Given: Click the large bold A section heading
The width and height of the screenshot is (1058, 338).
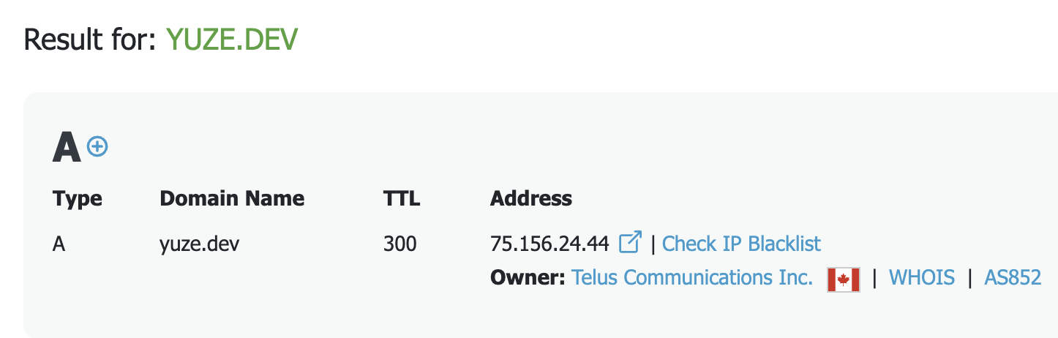Looking at the screenshot, I should 67,149.
